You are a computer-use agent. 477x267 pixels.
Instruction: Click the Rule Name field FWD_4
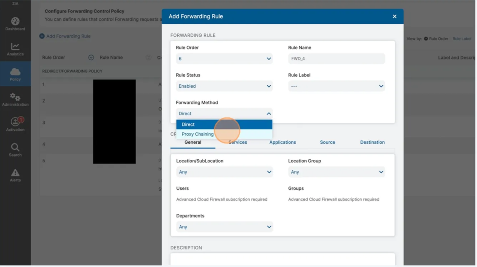click(337, 58)
